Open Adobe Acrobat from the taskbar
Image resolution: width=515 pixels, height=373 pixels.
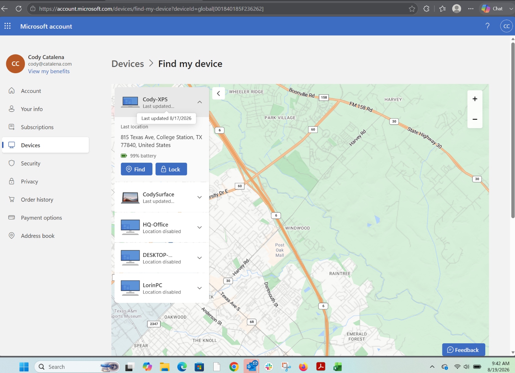click(321, 367)
